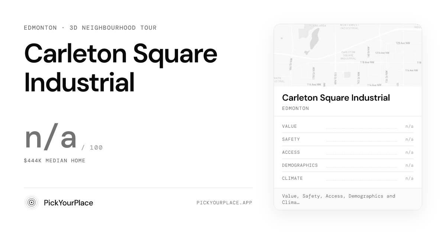Click the 118 Ave NW label on map
This screenshot has width=446, height=234.
click(367, 62)
